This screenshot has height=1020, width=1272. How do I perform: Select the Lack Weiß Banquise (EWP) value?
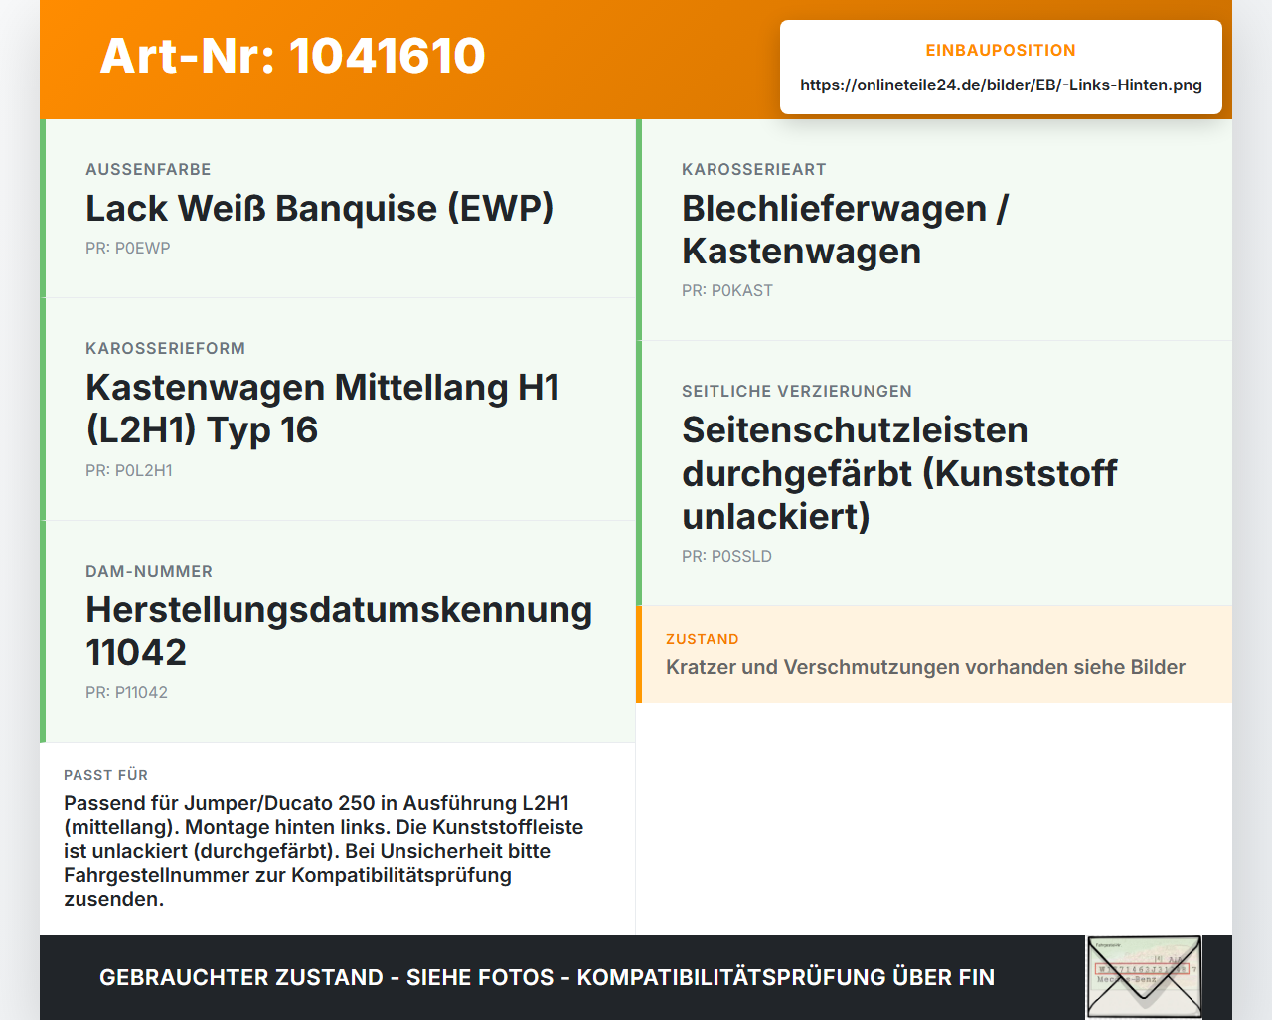(319, 209)
